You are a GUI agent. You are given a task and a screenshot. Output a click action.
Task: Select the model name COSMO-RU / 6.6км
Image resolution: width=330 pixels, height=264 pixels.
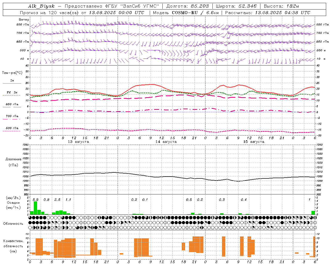195,13
